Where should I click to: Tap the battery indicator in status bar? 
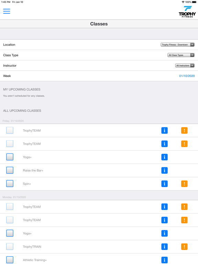click(194, 2)
